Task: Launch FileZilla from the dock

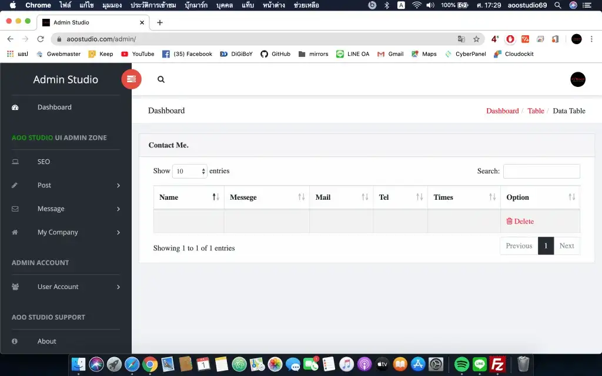Action: tap(497, 364)
